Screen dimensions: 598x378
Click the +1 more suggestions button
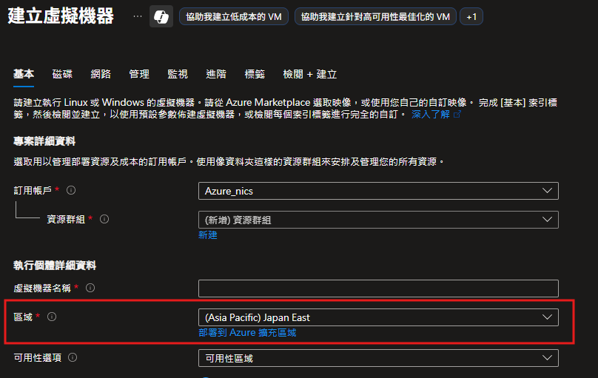(471, 17)
